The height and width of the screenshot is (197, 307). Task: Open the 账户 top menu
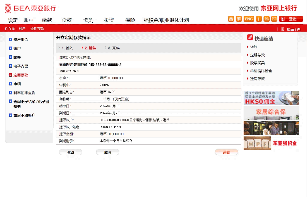click(x=28, y=20)
